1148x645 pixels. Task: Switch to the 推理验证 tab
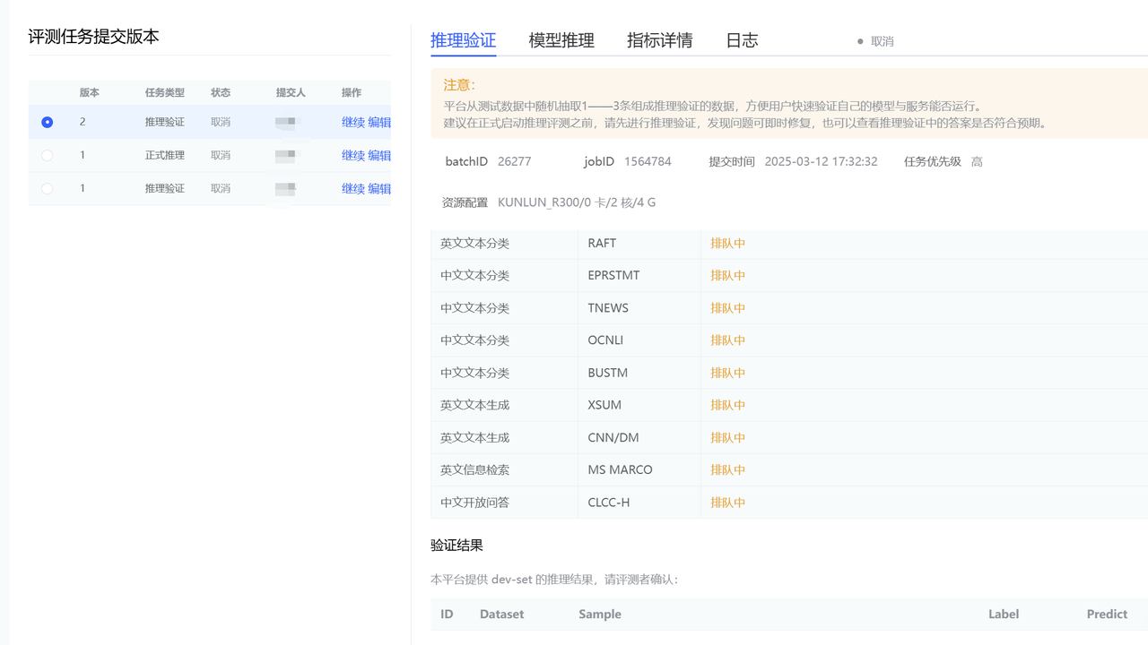(463, 40)
